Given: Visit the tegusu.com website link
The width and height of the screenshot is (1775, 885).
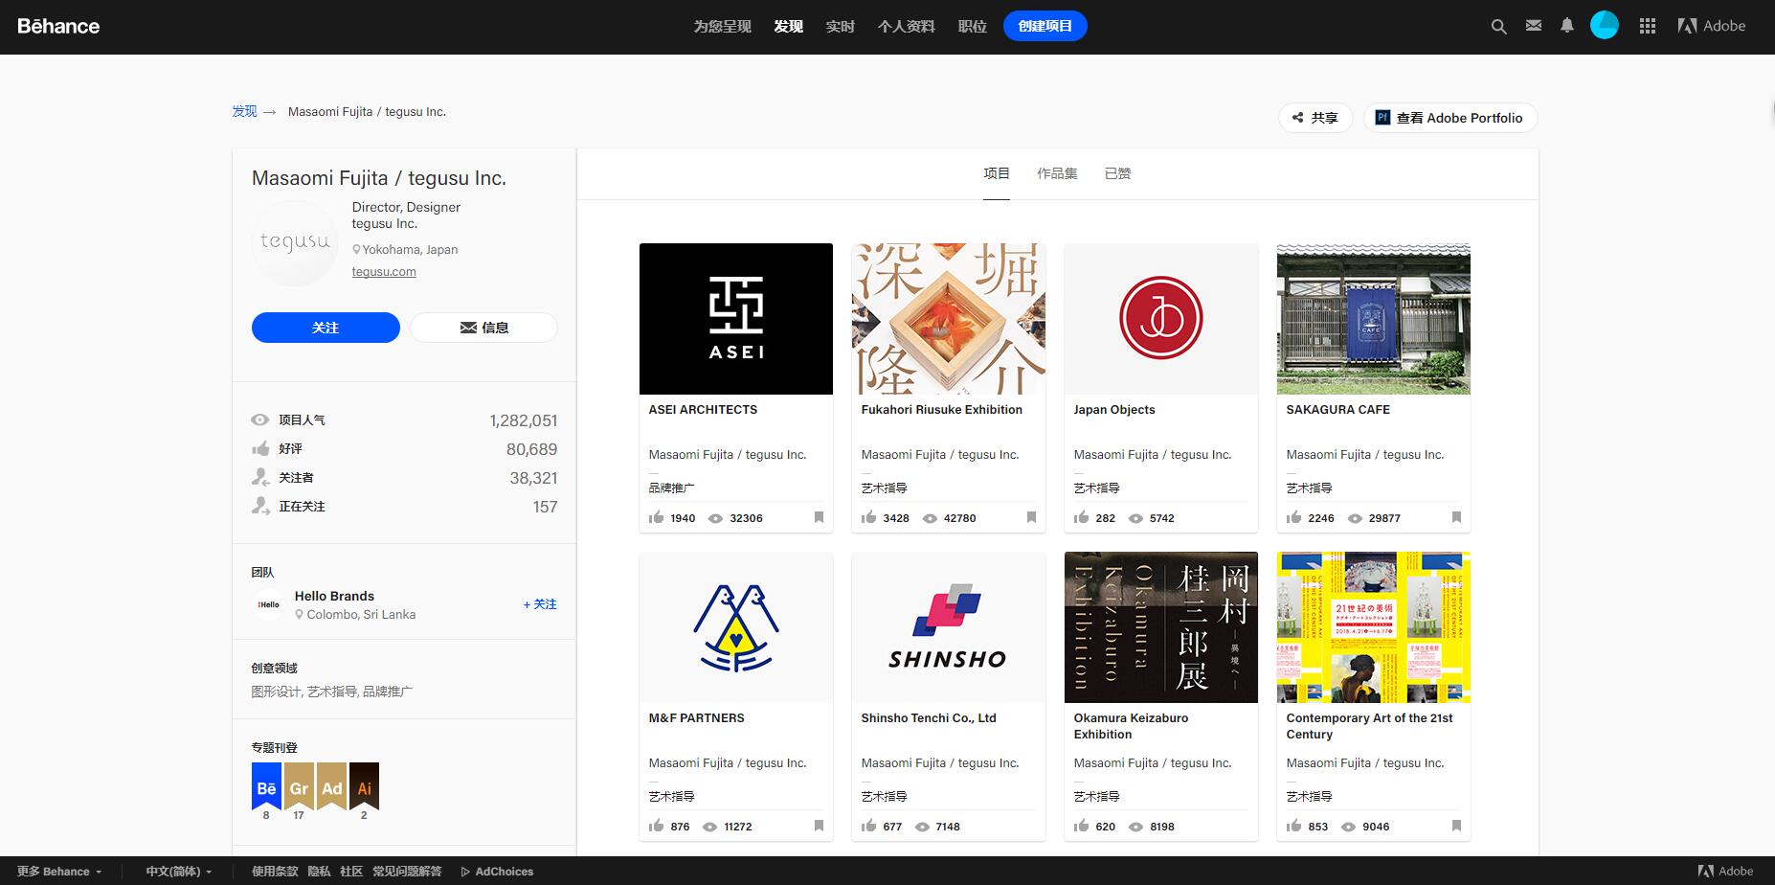Looking at the screenshot, I should (x=384, y=271).
